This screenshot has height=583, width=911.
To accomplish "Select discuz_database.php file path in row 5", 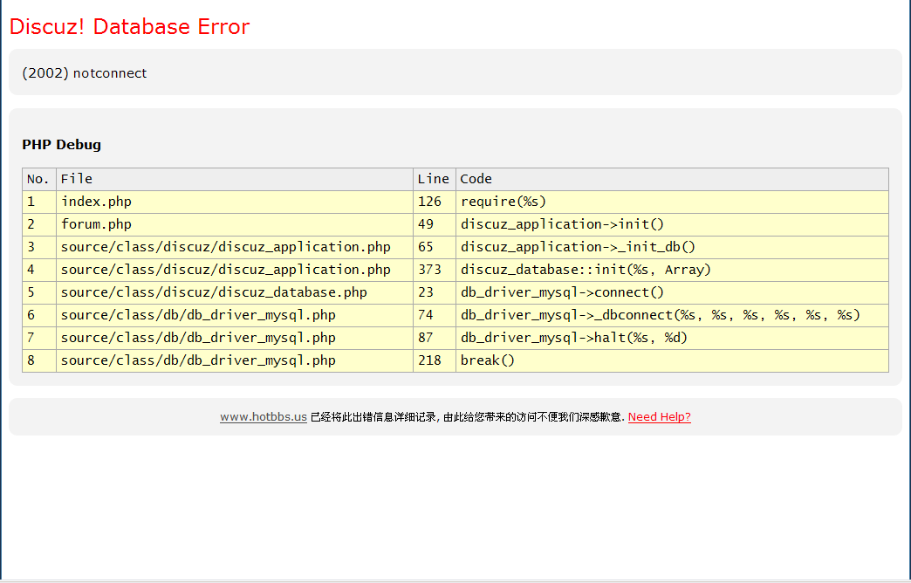I will [235, 292].
